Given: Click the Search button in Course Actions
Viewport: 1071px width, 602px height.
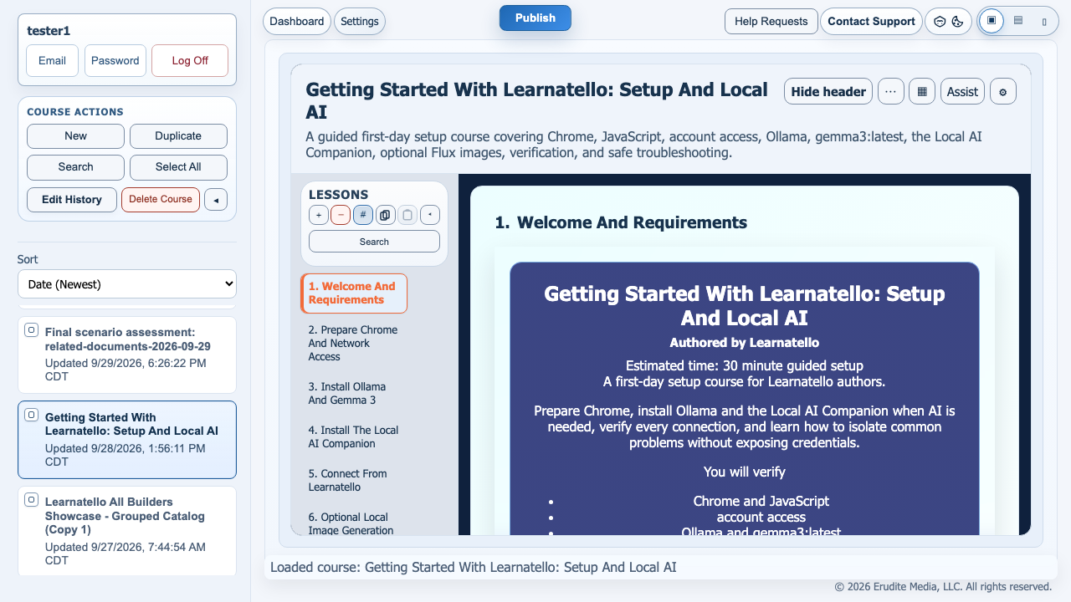Looking at the screenshot, I should click(x=75, y=167).
